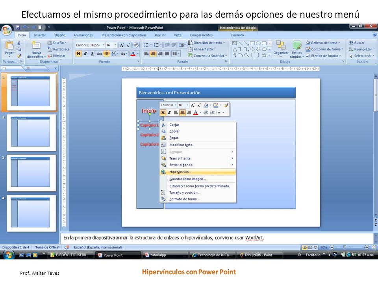The width and height of the screenshot is (378, 283).
Task: Open Efectos de formas dropdown
Action: click(324, 55)
